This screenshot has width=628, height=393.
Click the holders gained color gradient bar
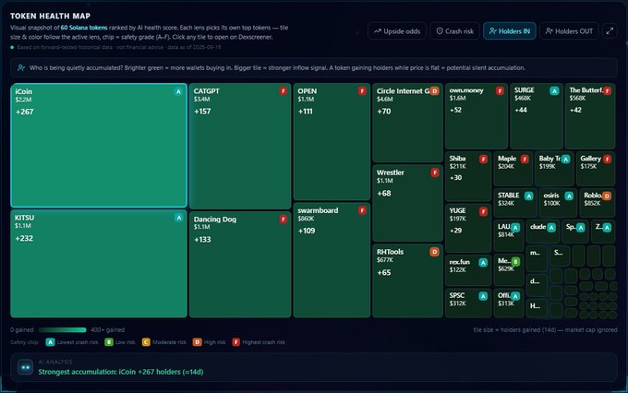(62, 329)
